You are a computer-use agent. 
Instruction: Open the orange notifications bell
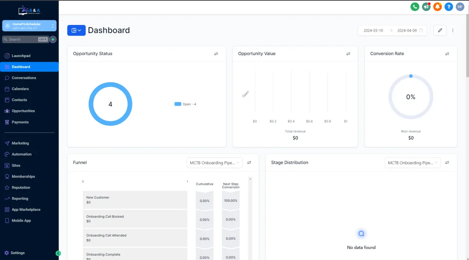tap(437, 7)
